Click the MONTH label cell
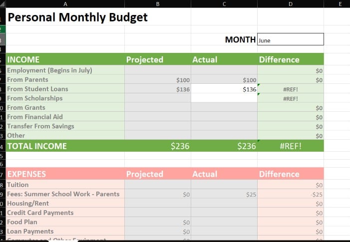Image resolution: width=350 pixels, height=242 pixels. [x=224, y=39]
